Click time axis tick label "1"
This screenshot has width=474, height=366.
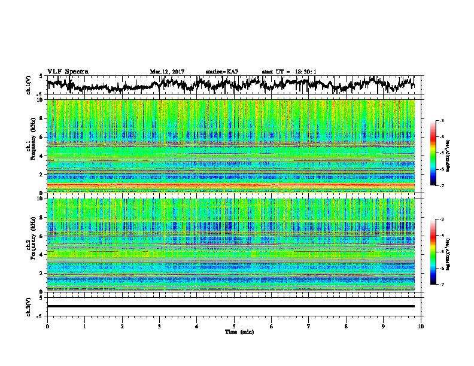point(84,327)
